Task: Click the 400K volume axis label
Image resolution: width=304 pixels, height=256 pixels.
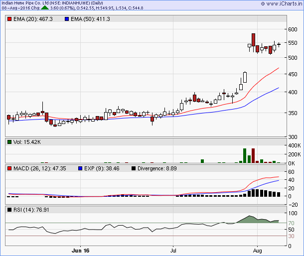Action: [x=295, y=145]
